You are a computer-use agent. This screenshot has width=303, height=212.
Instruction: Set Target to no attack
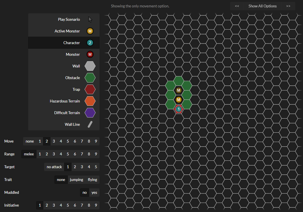[54, 167]
